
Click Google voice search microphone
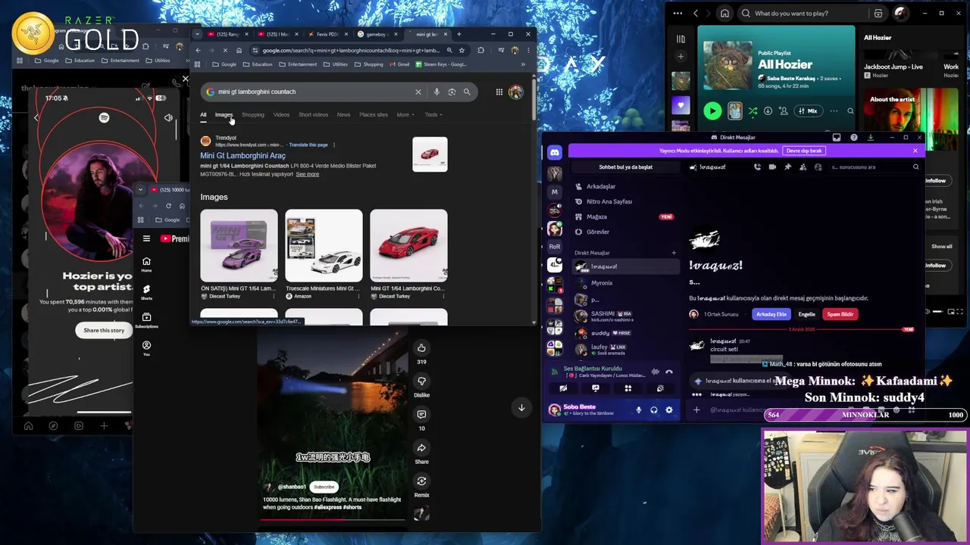coord(436,92)
